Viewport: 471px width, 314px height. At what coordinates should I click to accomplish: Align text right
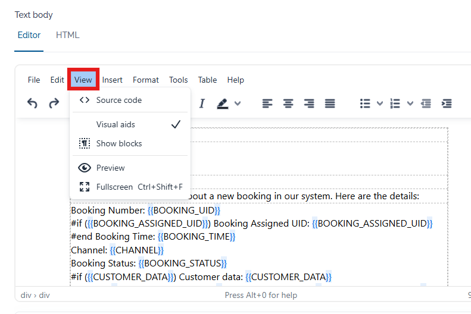point(309,103)
